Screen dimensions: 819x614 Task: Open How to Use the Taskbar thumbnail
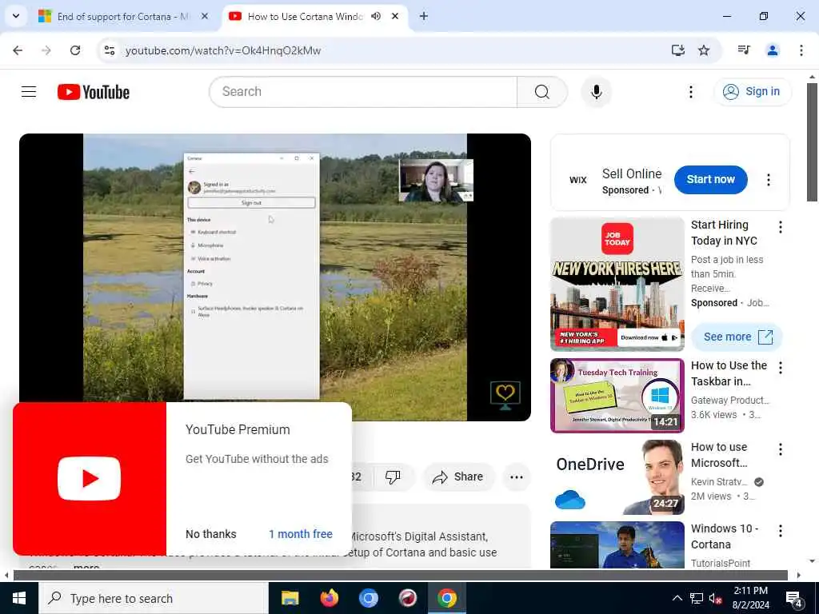(617, 396)
